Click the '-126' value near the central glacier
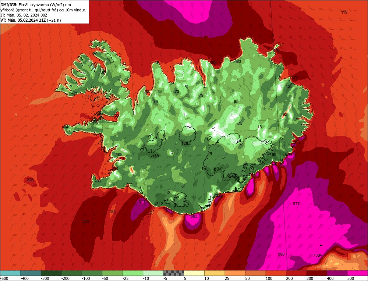 [184, 143]
